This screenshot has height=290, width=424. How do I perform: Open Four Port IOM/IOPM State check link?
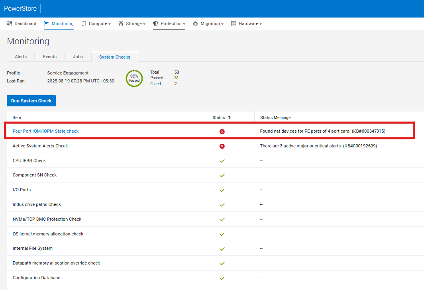click(46, 131)
